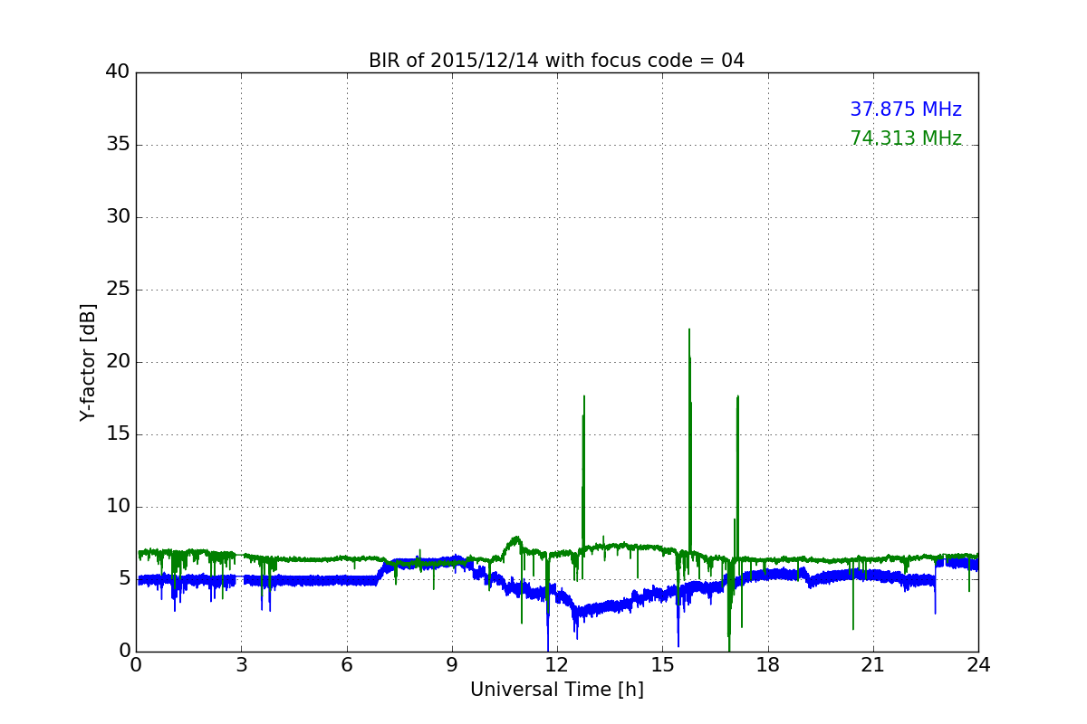Click y-axis tick label 30
The image size is (1087, 724).
tap(118, 217)
